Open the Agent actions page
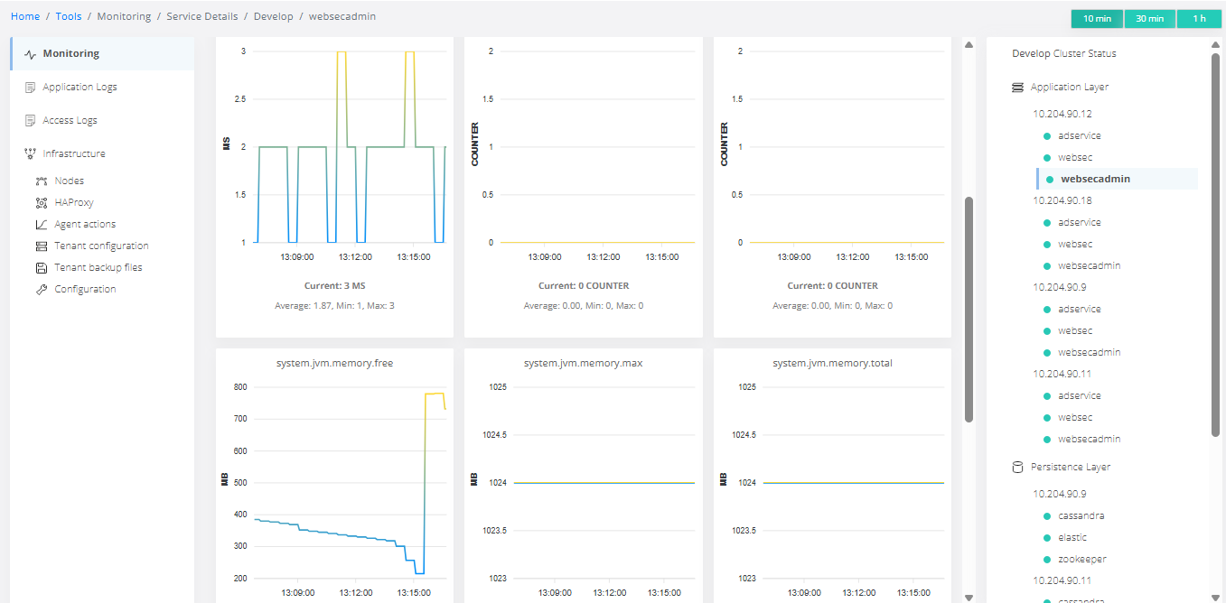This screenshot has width=1226, height=603. pos(85,225)
